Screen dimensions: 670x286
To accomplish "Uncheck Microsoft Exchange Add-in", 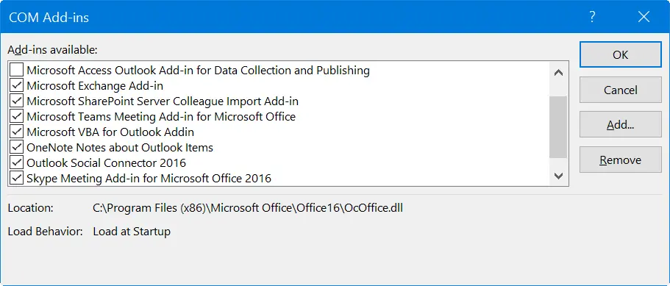I will tap(17, 85).
